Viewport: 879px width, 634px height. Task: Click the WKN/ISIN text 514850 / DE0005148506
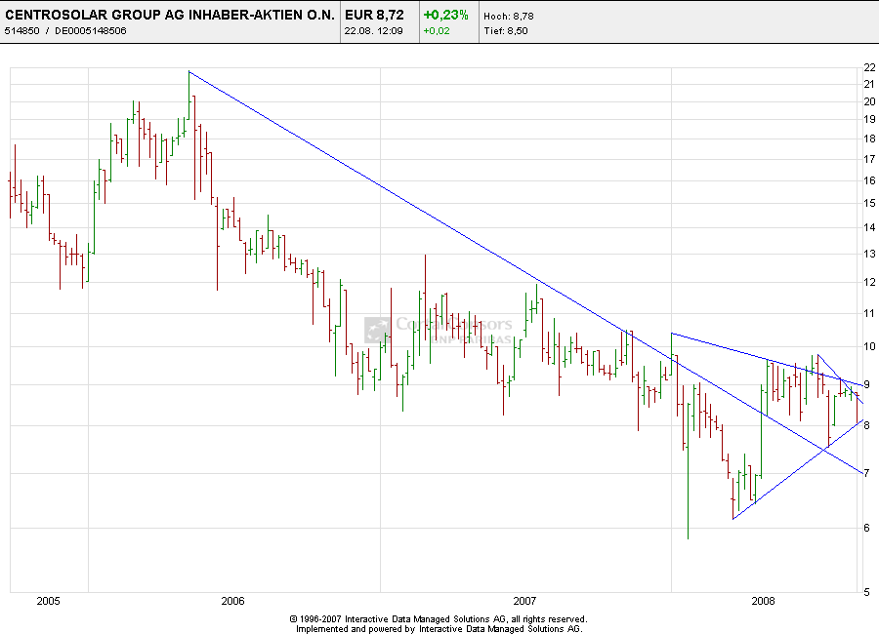tap(65, 31)
